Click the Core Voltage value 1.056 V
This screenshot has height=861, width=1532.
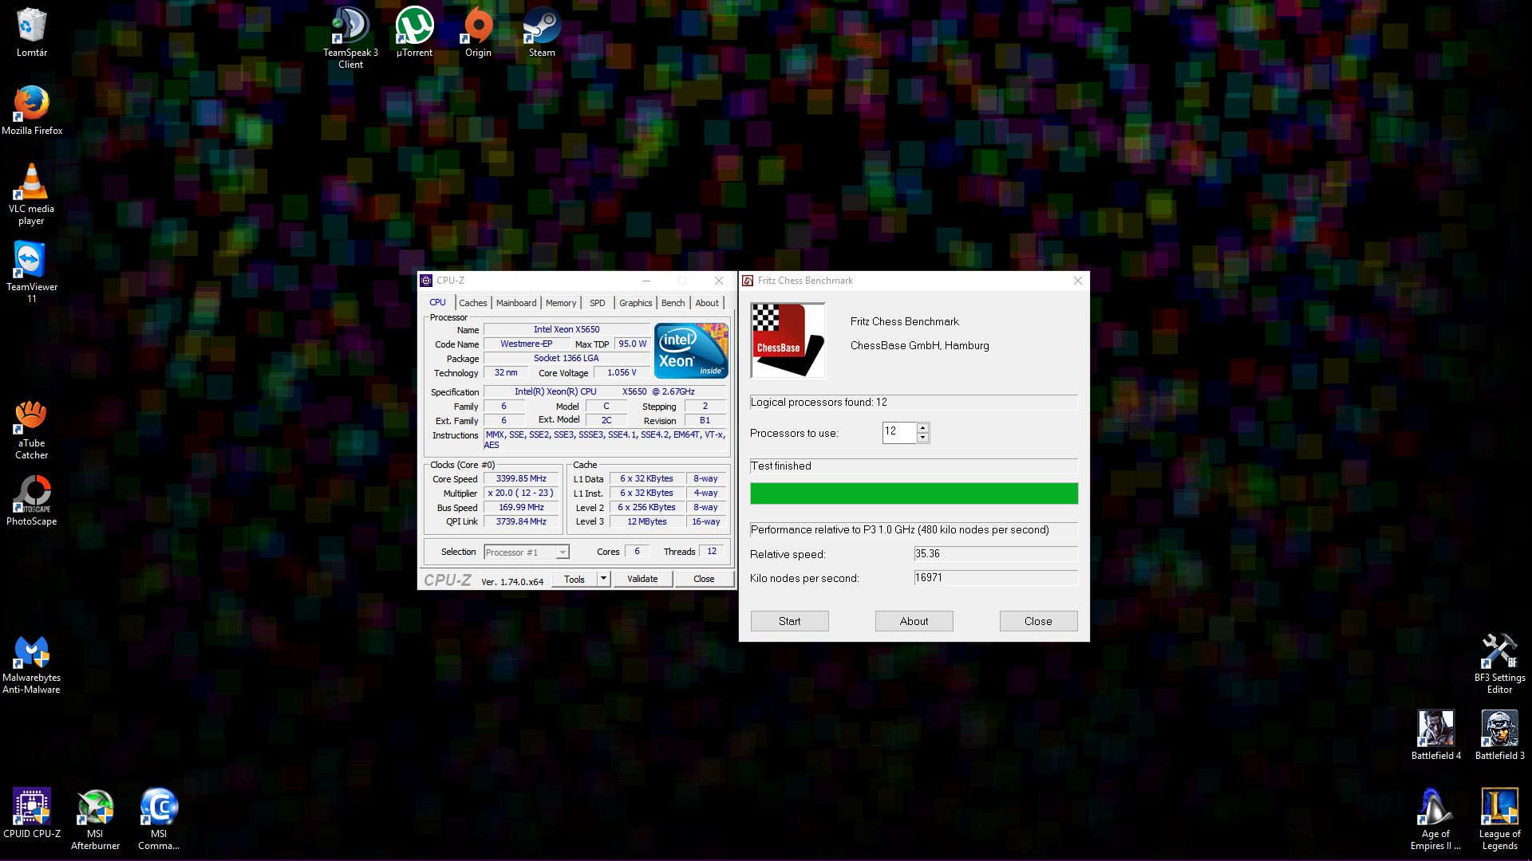point(622,373)
